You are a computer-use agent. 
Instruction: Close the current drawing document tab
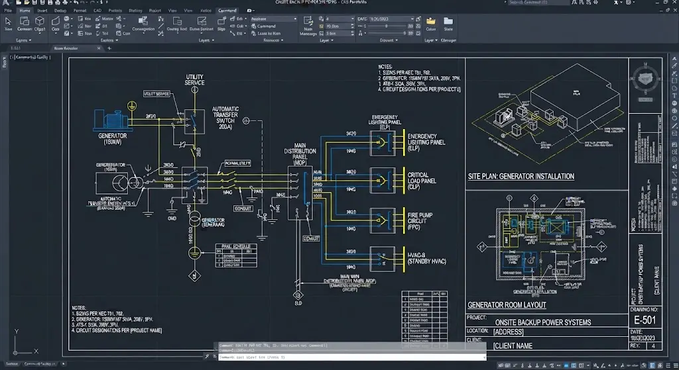pyautogui.click(x=99, y=48)
